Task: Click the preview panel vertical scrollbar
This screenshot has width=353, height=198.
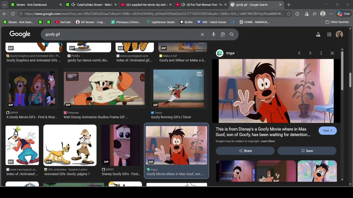Action: click(x=342, y=70)
